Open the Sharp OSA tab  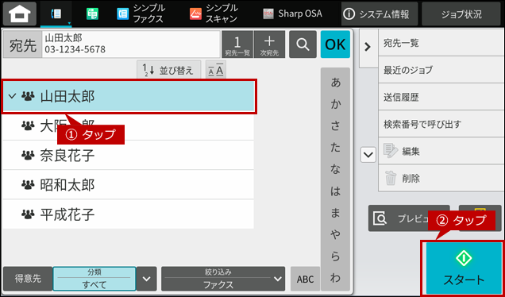[292, 13]
